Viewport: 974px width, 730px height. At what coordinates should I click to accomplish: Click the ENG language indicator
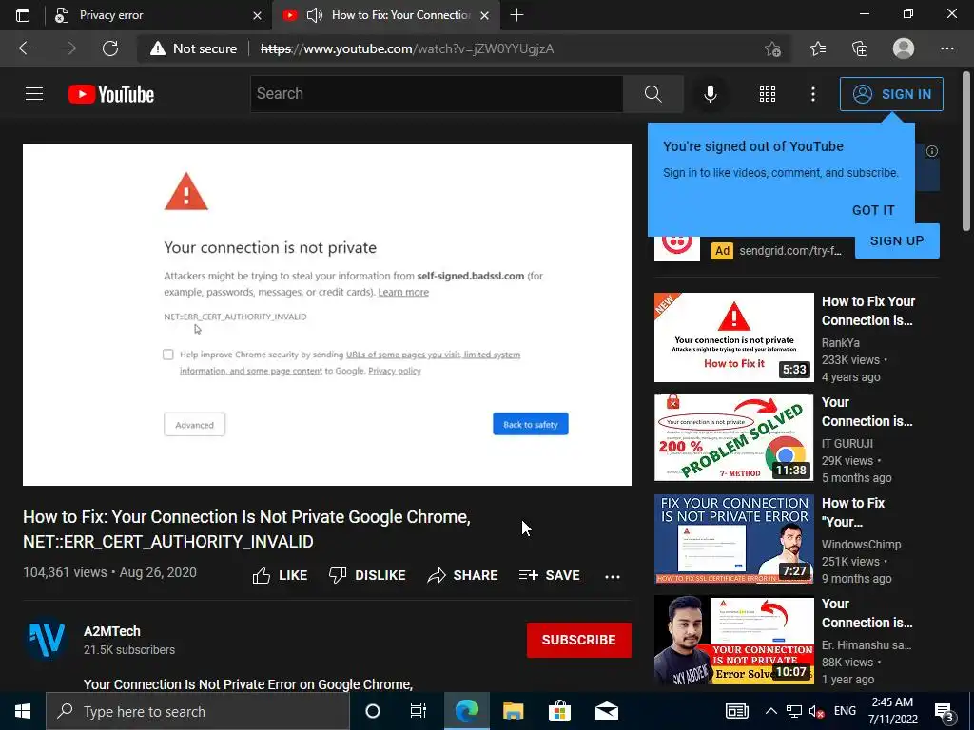click(845, 711)
